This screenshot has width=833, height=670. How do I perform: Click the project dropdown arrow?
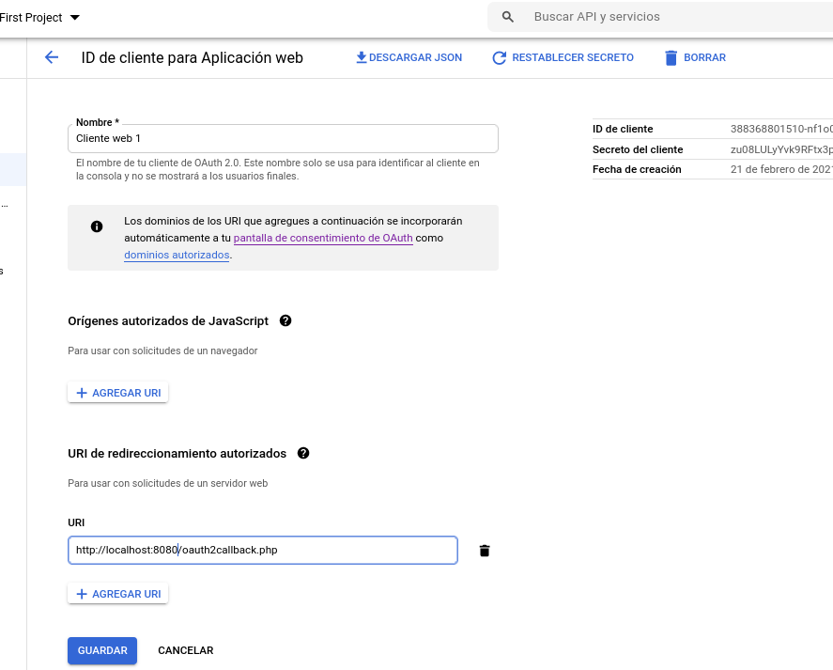pos(73,17)
